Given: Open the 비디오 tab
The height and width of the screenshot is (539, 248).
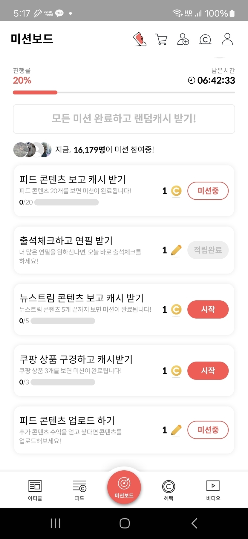Looking at the screenshot, I should (x=213, y=490).
